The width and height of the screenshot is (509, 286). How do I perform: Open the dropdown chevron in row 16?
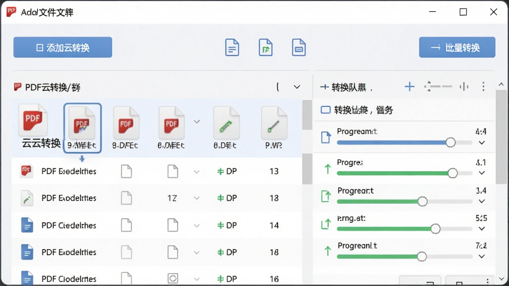click(196, 279)
